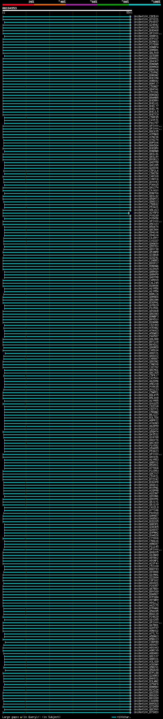Select hit label UniRef100_C5FRJ7

click(x=146, y=375)
